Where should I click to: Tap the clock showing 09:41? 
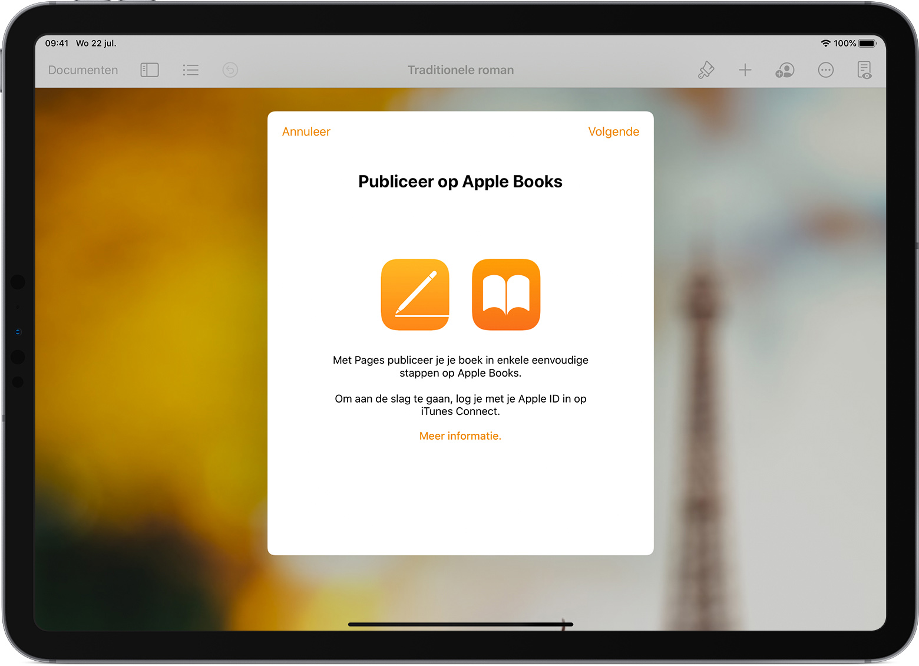point(57,42)
